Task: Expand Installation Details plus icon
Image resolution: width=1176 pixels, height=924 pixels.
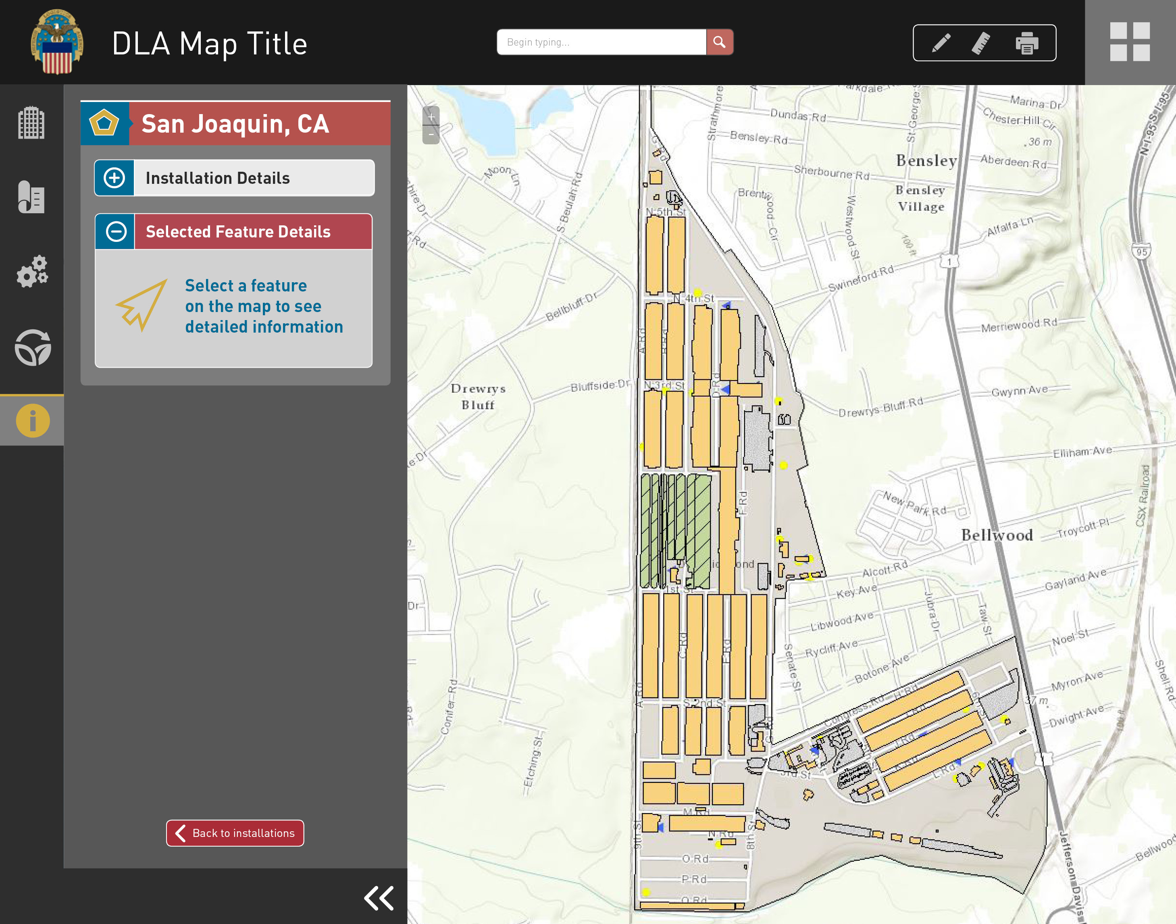Action: click(114, 178)
